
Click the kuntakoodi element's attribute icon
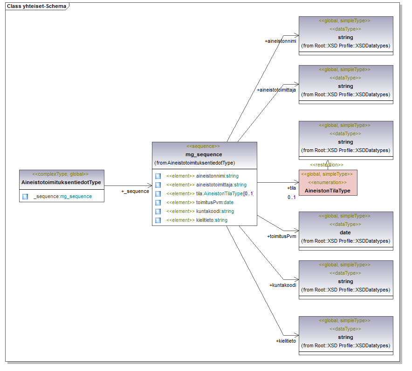[x=158, y=212]
